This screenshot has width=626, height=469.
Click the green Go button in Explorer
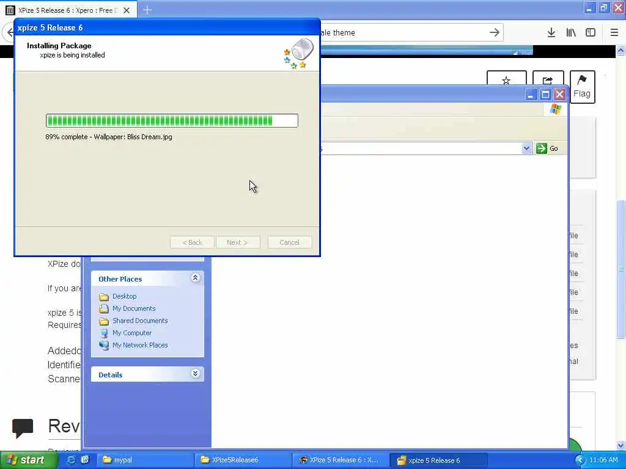[x=547, y=148]
